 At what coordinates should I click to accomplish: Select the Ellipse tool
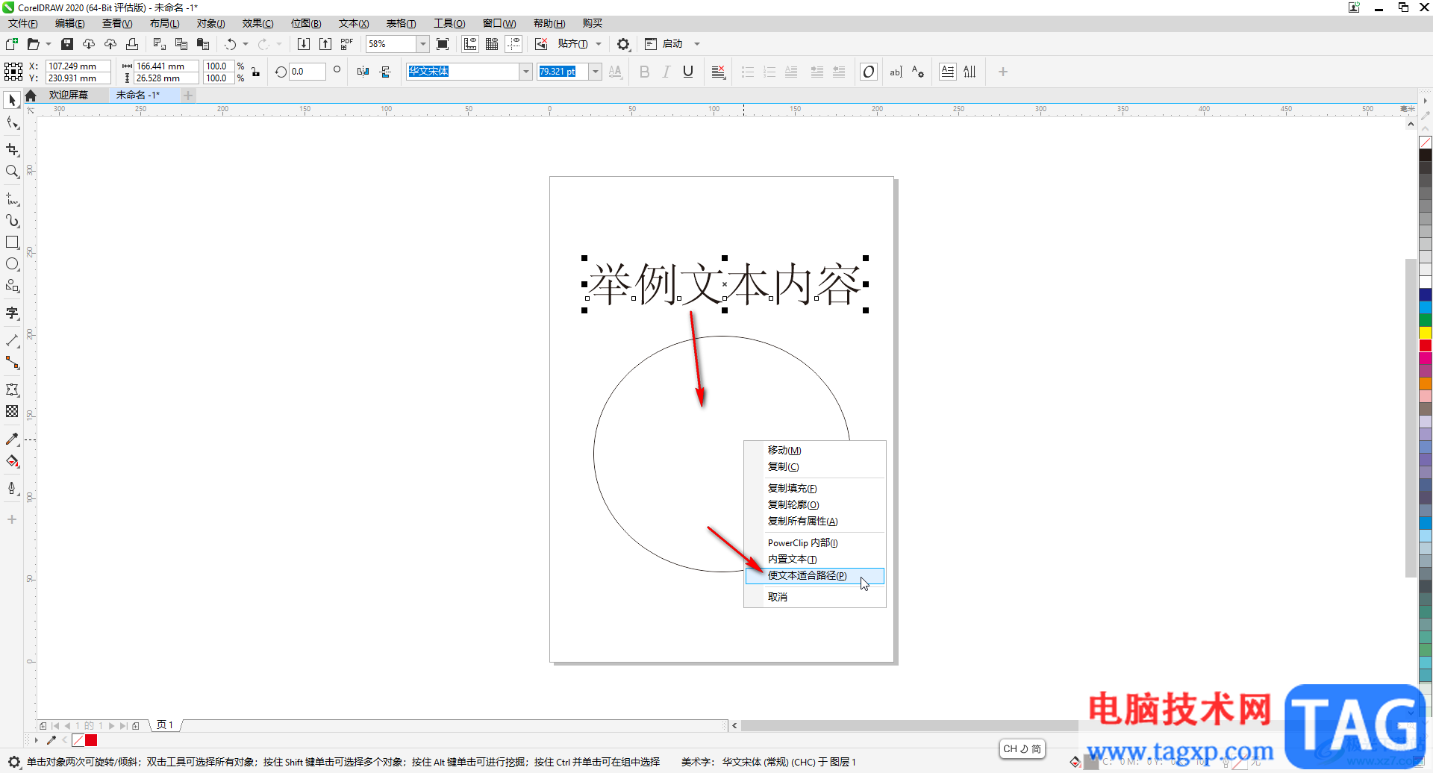(x=12, y=264)
